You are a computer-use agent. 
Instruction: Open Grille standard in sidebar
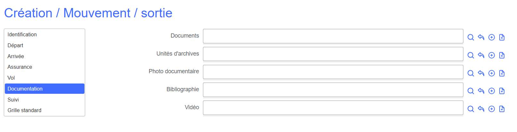[x=24, y=110]
